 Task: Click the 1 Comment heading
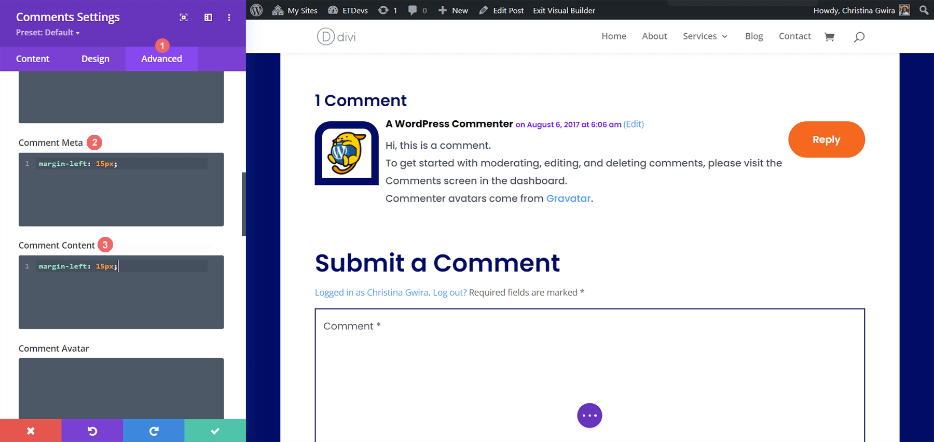click(x=361, y=100)
